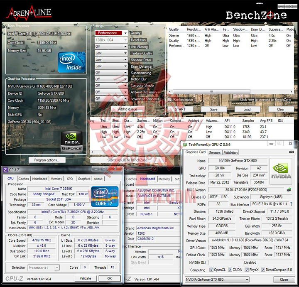Click the NVIDIA logo in GPU-Z
The image size is (299, 287).
coord(281,171)
